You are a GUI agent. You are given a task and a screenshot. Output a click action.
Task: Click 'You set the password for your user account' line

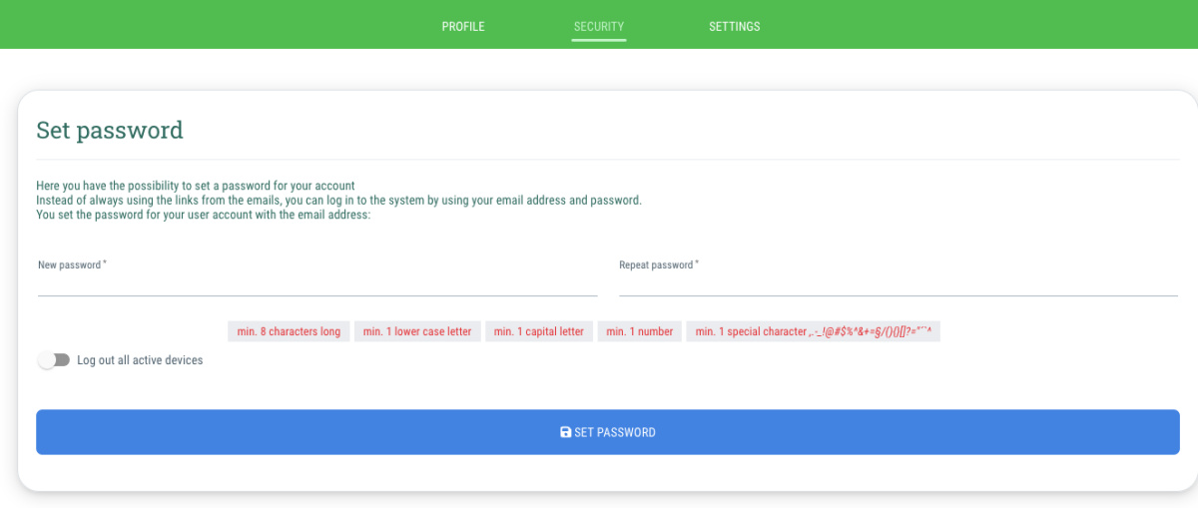[204, 214]
